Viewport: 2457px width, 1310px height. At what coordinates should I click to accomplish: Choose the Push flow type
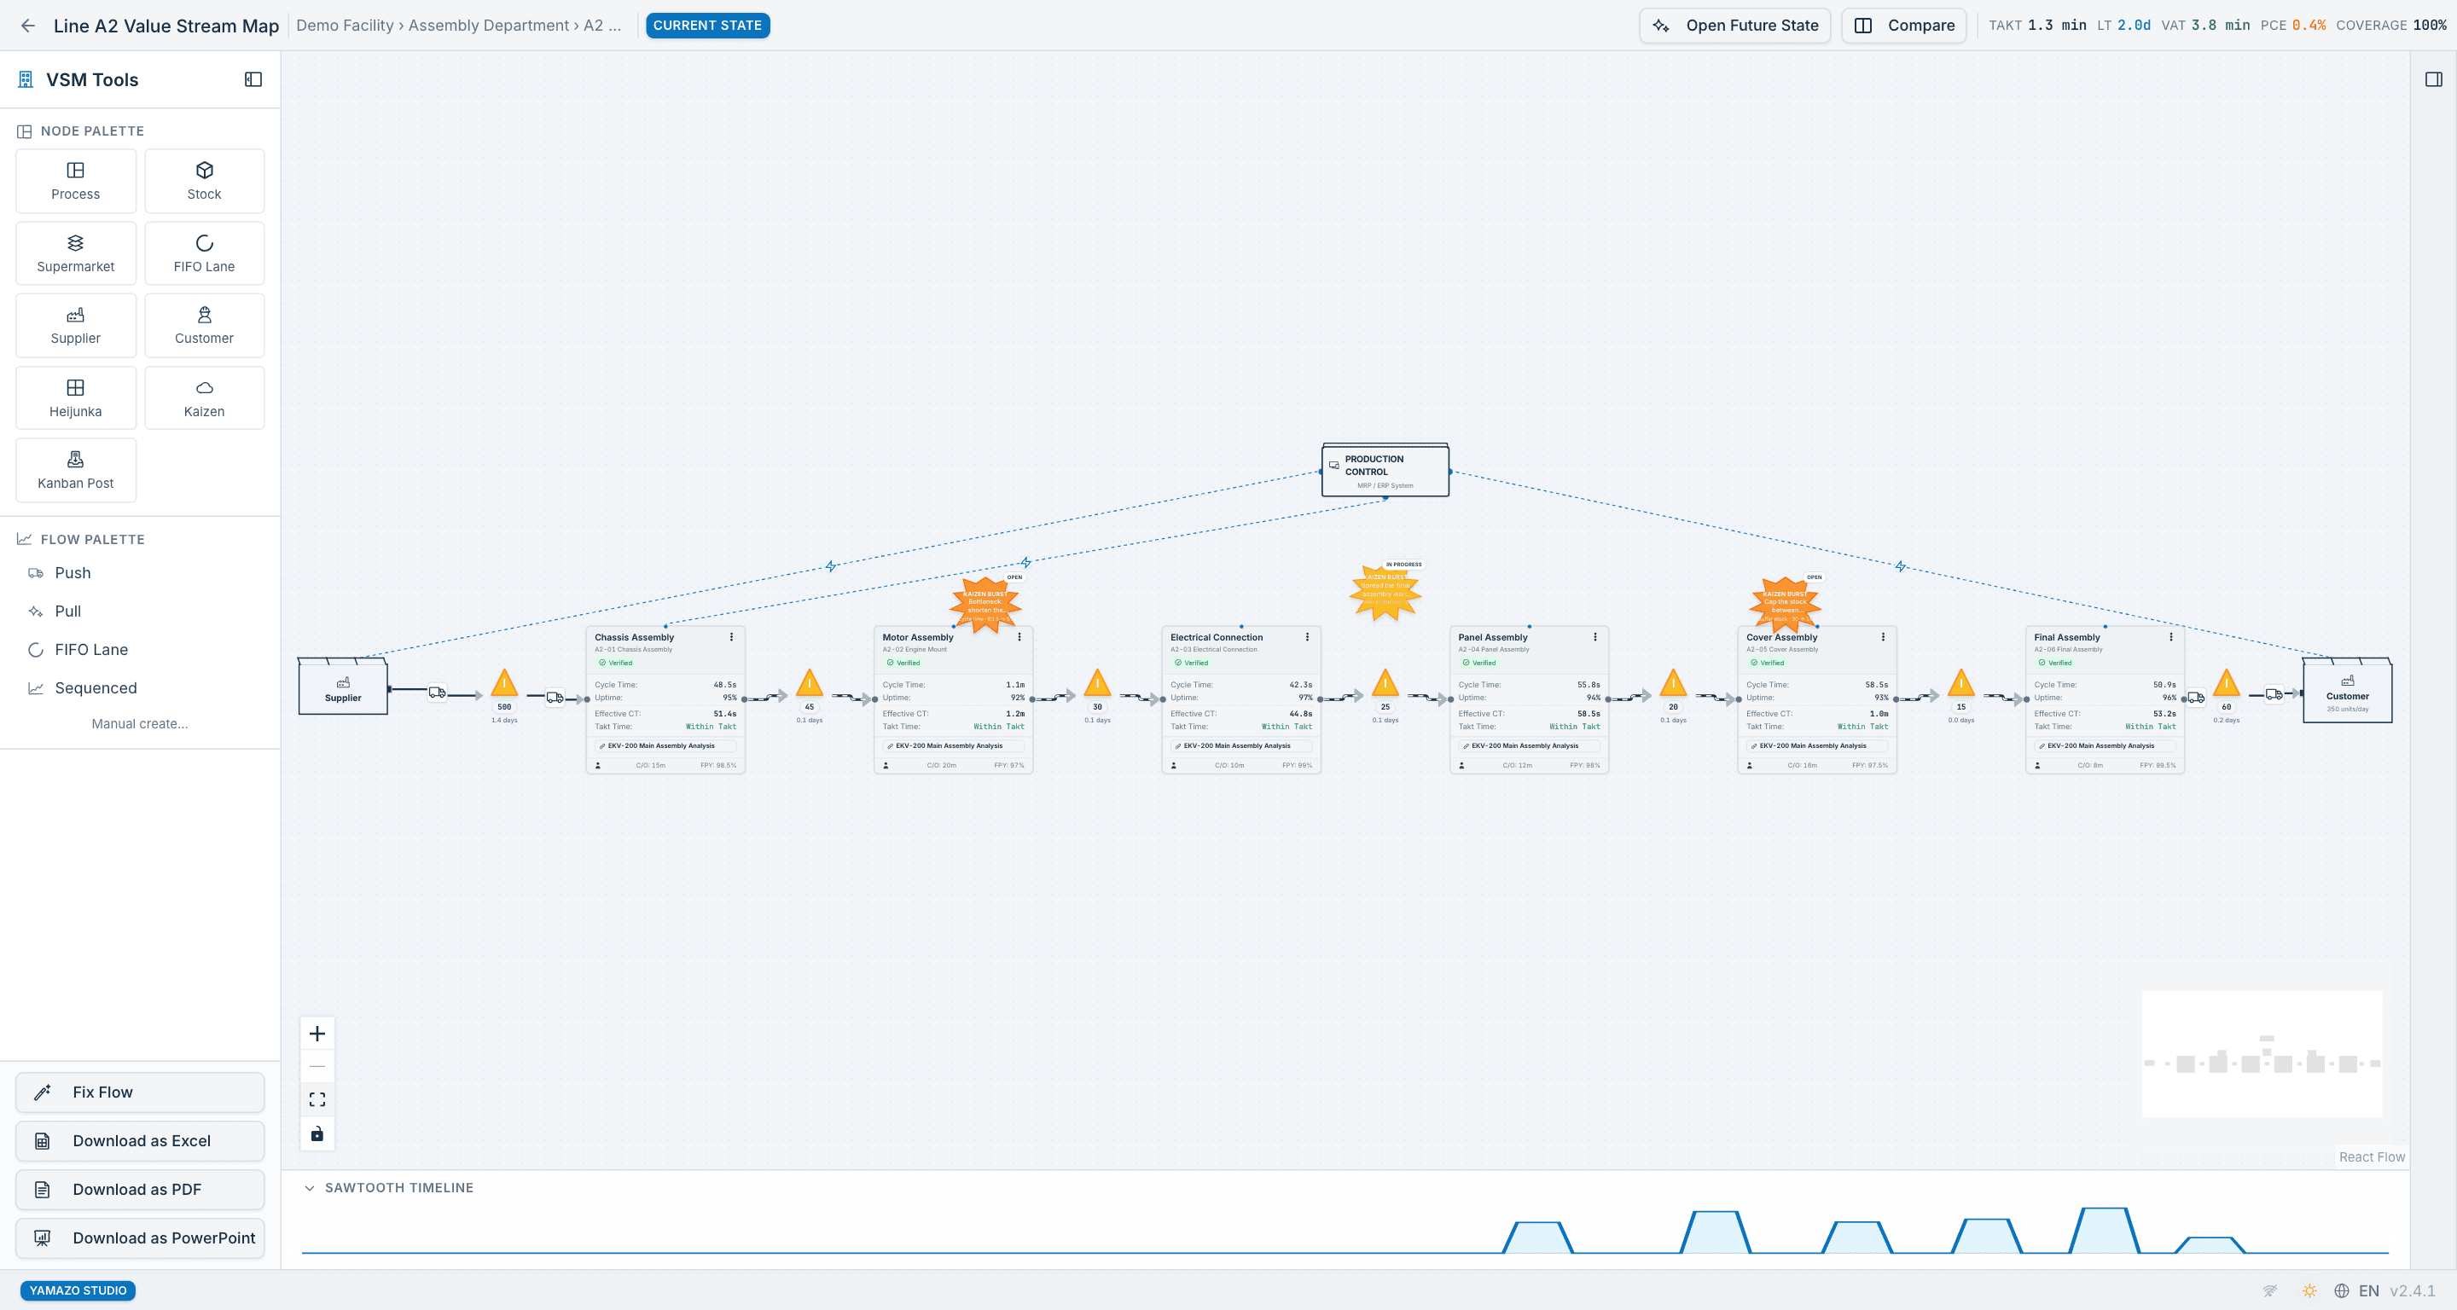click(x=73, y=573)
